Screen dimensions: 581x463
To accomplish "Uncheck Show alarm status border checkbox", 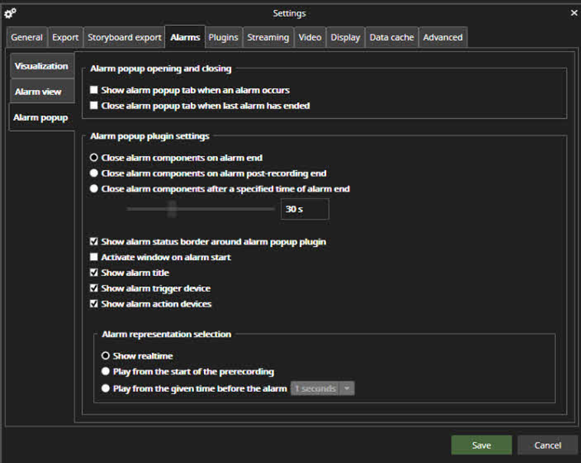I will tap(94, 242).
